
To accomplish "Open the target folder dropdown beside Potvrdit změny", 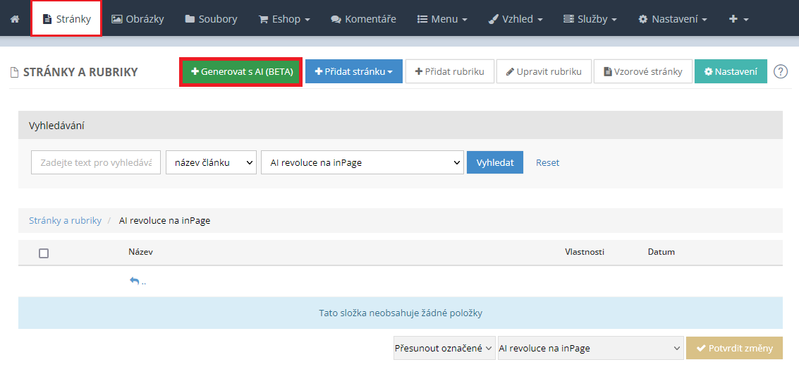I will [x=590, y=348].
